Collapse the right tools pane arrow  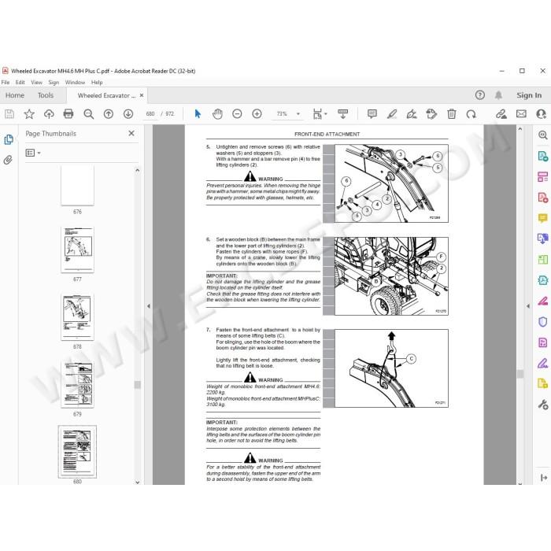click(528, 306)
